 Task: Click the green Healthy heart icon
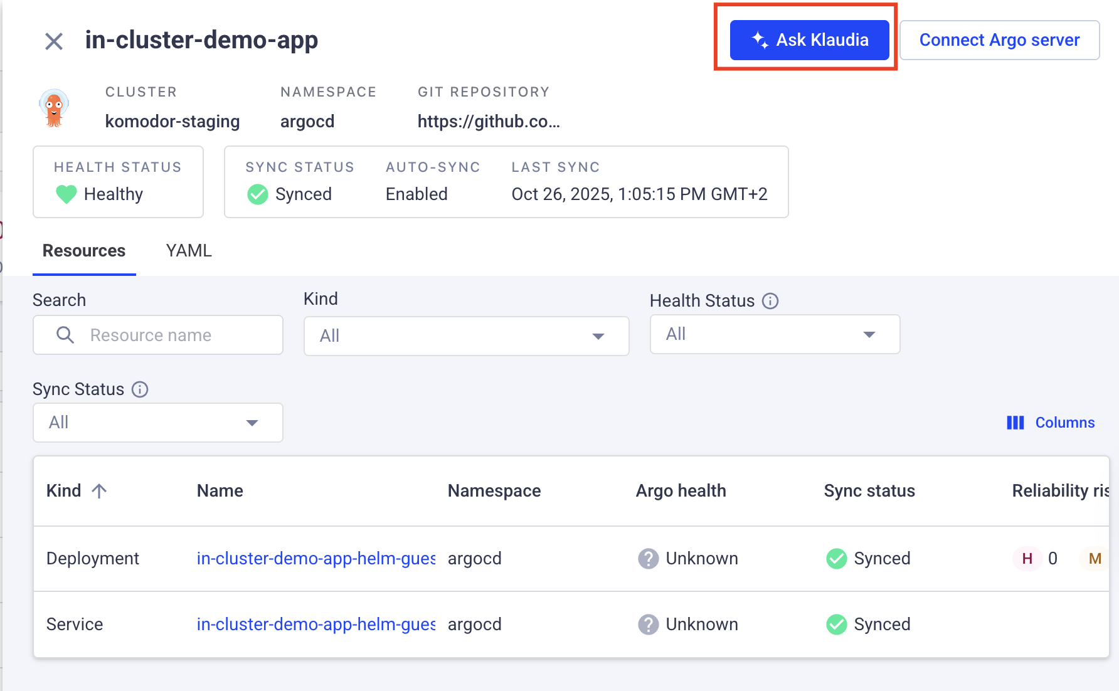pyautogui.click(x=66, y=194)
